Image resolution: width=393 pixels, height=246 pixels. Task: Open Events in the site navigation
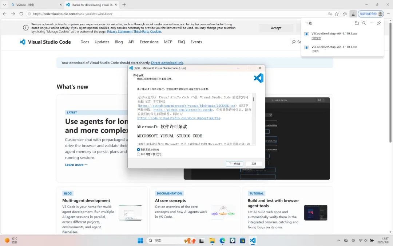click(196, 42)
